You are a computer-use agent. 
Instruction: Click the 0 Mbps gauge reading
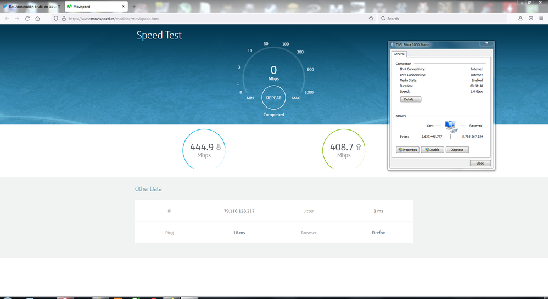pyautogui.click(x=273, y=72)
